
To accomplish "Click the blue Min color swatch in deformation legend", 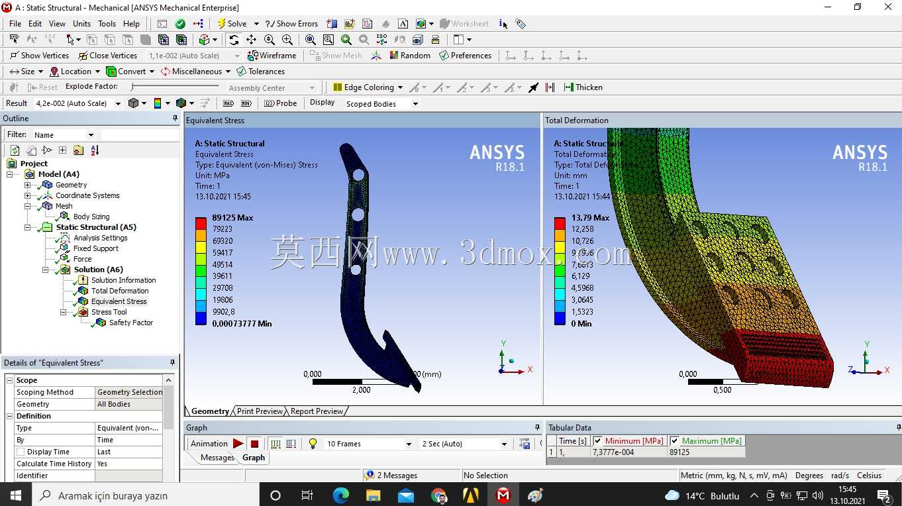I will [560, 318].
